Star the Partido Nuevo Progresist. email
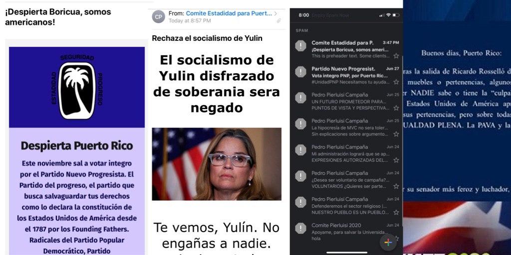 click(396, 82)
